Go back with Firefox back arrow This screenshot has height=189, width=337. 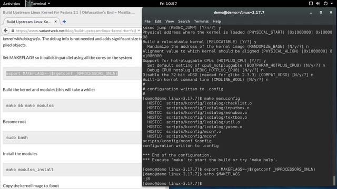coord(6,30)
